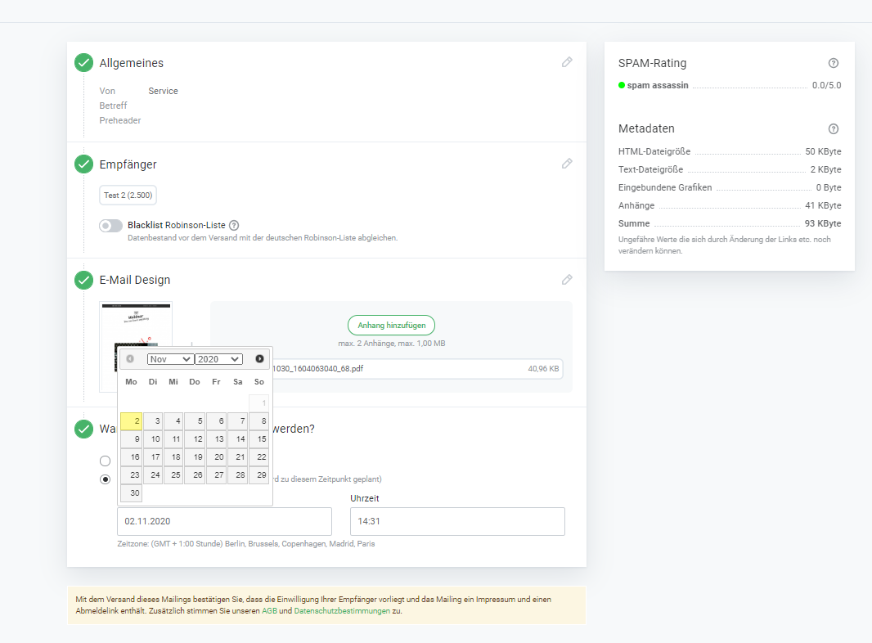
Task: Click the edit pencil for Empfänger section
Action: pos(567,164)
